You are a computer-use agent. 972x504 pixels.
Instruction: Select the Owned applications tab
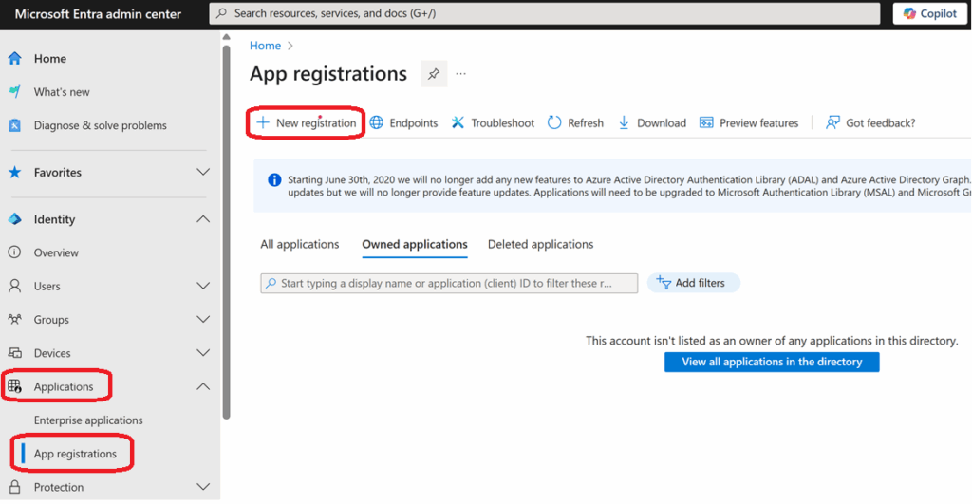pos(415,244)
